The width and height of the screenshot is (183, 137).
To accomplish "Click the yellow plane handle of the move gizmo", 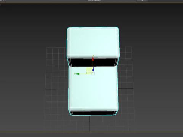I will 90,70.
